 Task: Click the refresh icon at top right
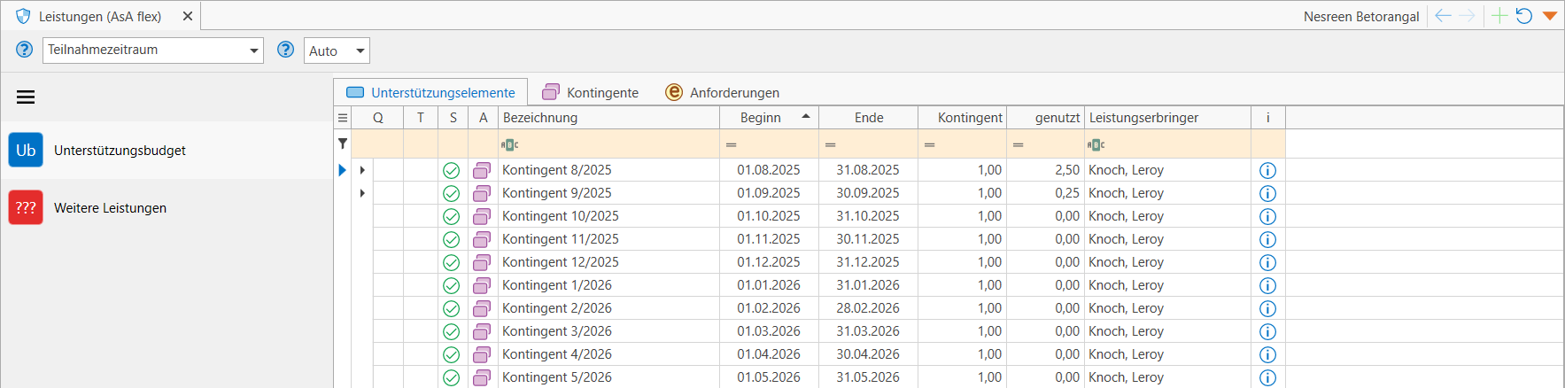click(1524, 16)
